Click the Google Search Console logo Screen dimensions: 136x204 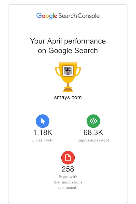coord(68,16)
